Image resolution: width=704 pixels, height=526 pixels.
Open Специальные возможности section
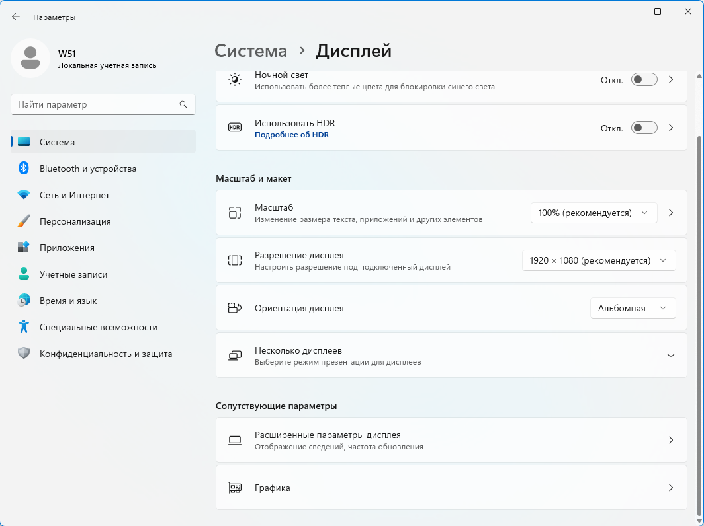[x=103, y=327]
